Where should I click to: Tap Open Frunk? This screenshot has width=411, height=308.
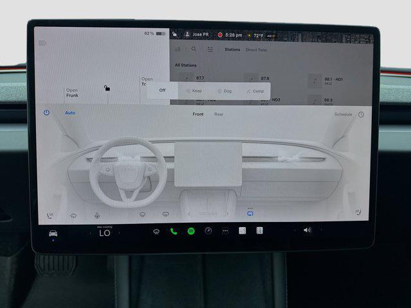pos(72,92)
